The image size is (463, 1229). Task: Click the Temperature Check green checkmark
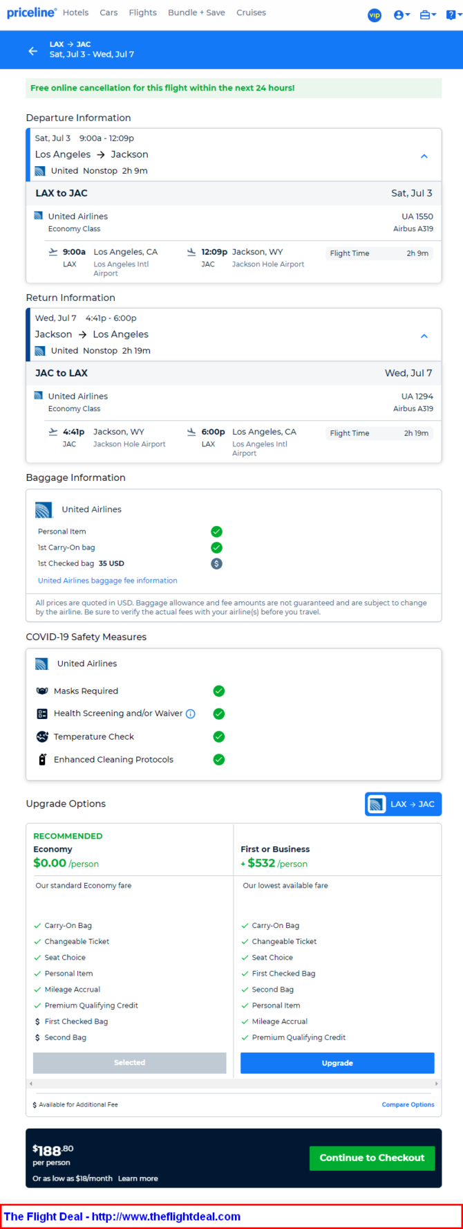(x=219, y=736)
